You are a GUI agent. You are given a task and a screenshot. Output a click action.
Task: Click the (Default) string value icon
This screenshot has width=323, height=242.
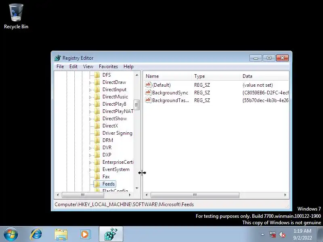[148, 85]
